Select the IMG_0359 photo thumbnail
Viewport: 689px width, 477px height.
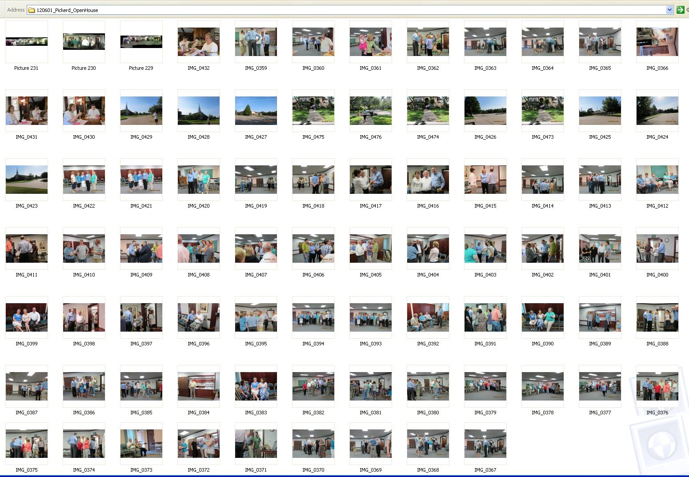[x=256, y=42]
